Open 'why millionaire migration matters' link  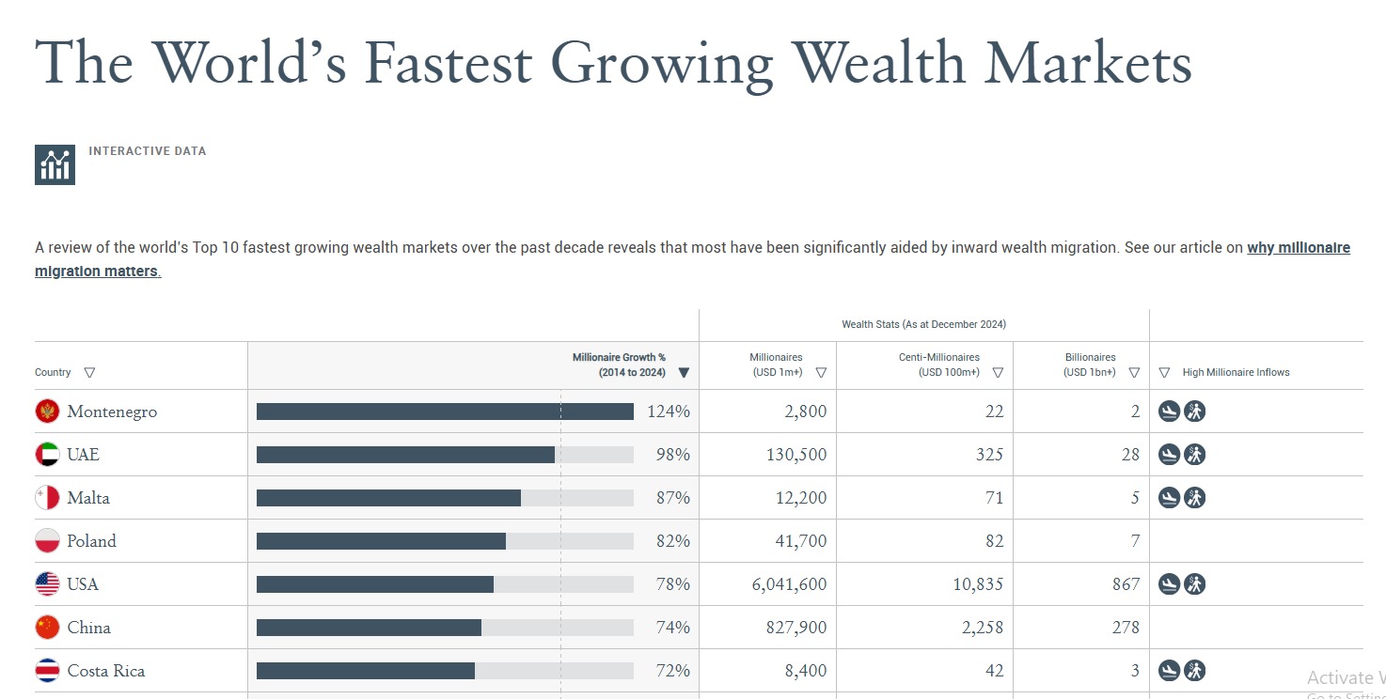(692, 260)
